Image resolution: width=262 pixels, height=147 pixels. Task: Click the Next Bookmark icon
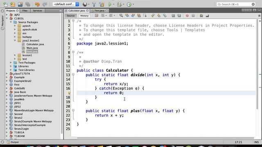point(159,16)
